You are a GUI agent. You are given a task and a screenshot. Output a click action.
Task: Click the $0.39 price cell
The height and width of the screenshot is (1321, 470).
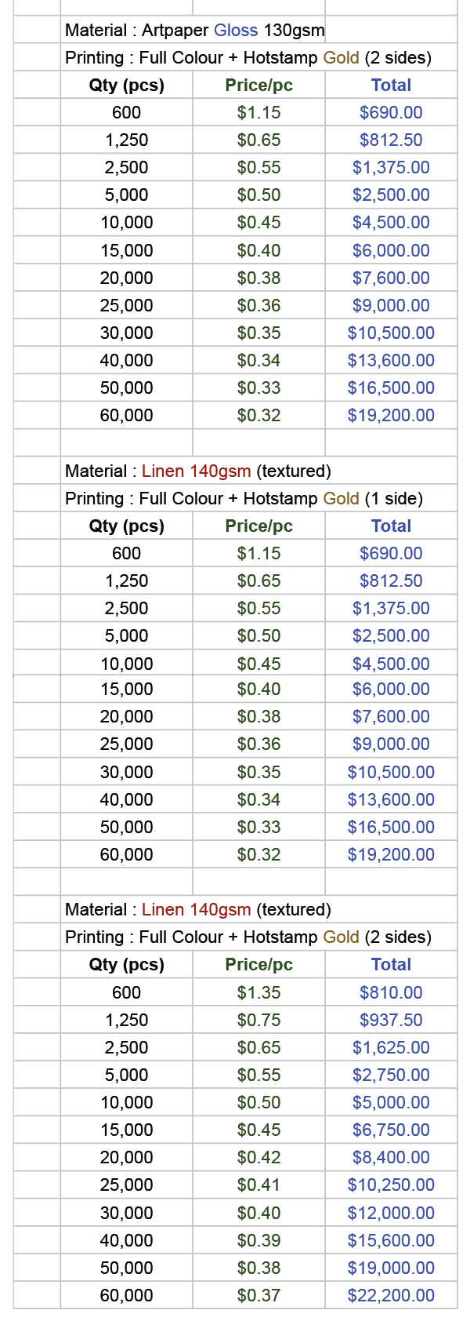tap(258, 1240)
